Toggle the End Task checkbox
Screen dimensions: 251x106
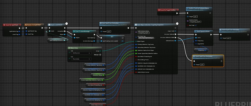(196, 25)
